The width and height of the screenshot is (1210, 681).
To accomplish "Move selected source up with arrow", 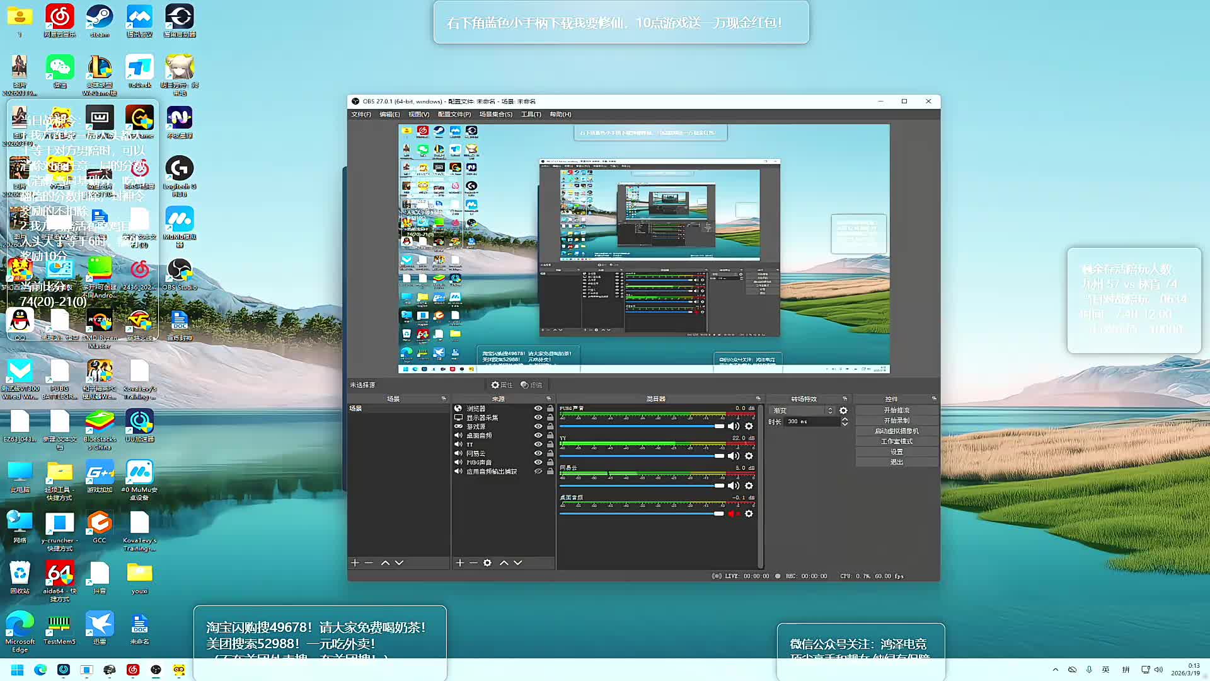I will [504, 562].
